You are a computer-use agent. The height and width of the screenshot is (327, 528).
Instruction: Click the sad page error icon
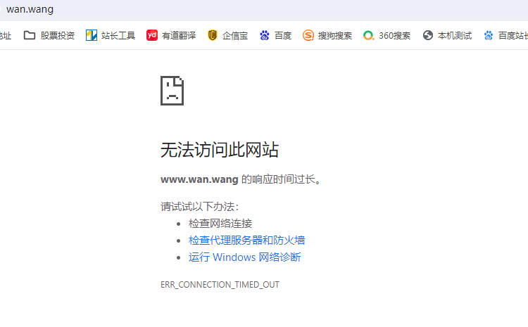pos(172,90)
